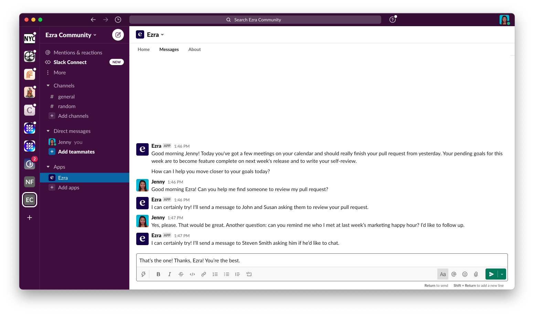Open the user profile avatar at top right
The image size is (534, 315).
(504, 20)
